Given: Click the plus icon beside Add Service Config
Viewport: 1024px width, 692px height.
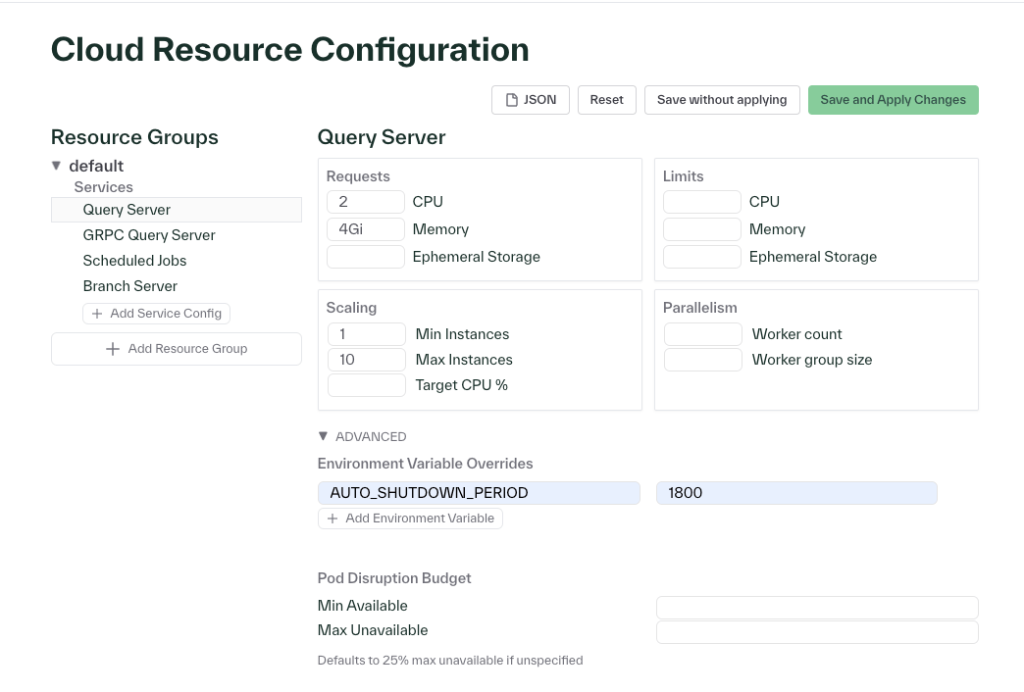Looking at the screenshot, I should click(x=97, y=314).
